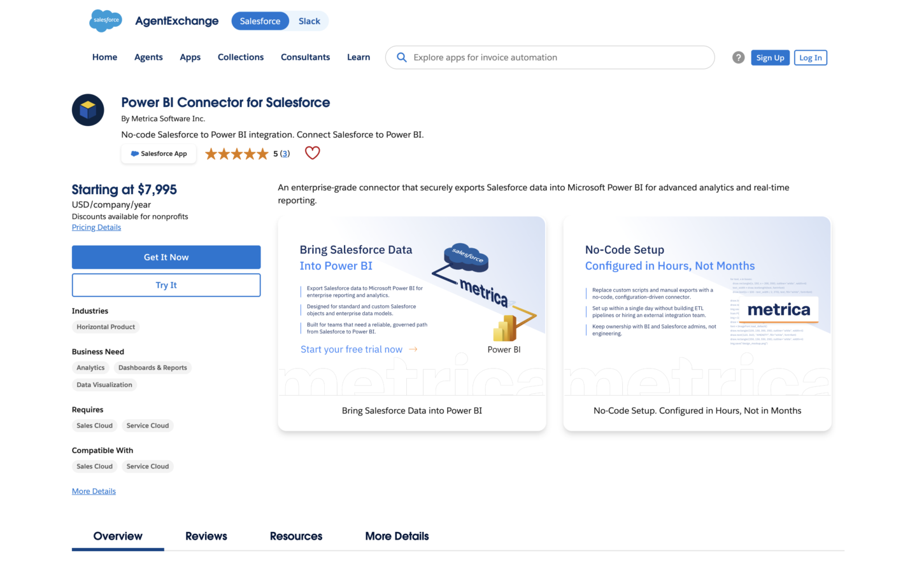The width and height of the screenshot is (917, 574).
Task: Click the Get It Now button
Action: pyautogui.click(x=166, y=257)
